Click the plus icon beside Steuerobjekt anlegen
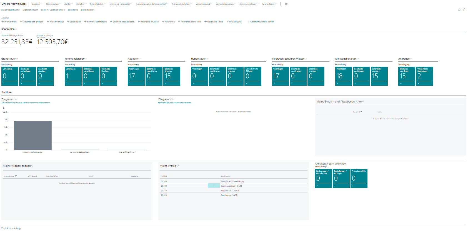This screenshot has width=473, height=231. point(21,22)
